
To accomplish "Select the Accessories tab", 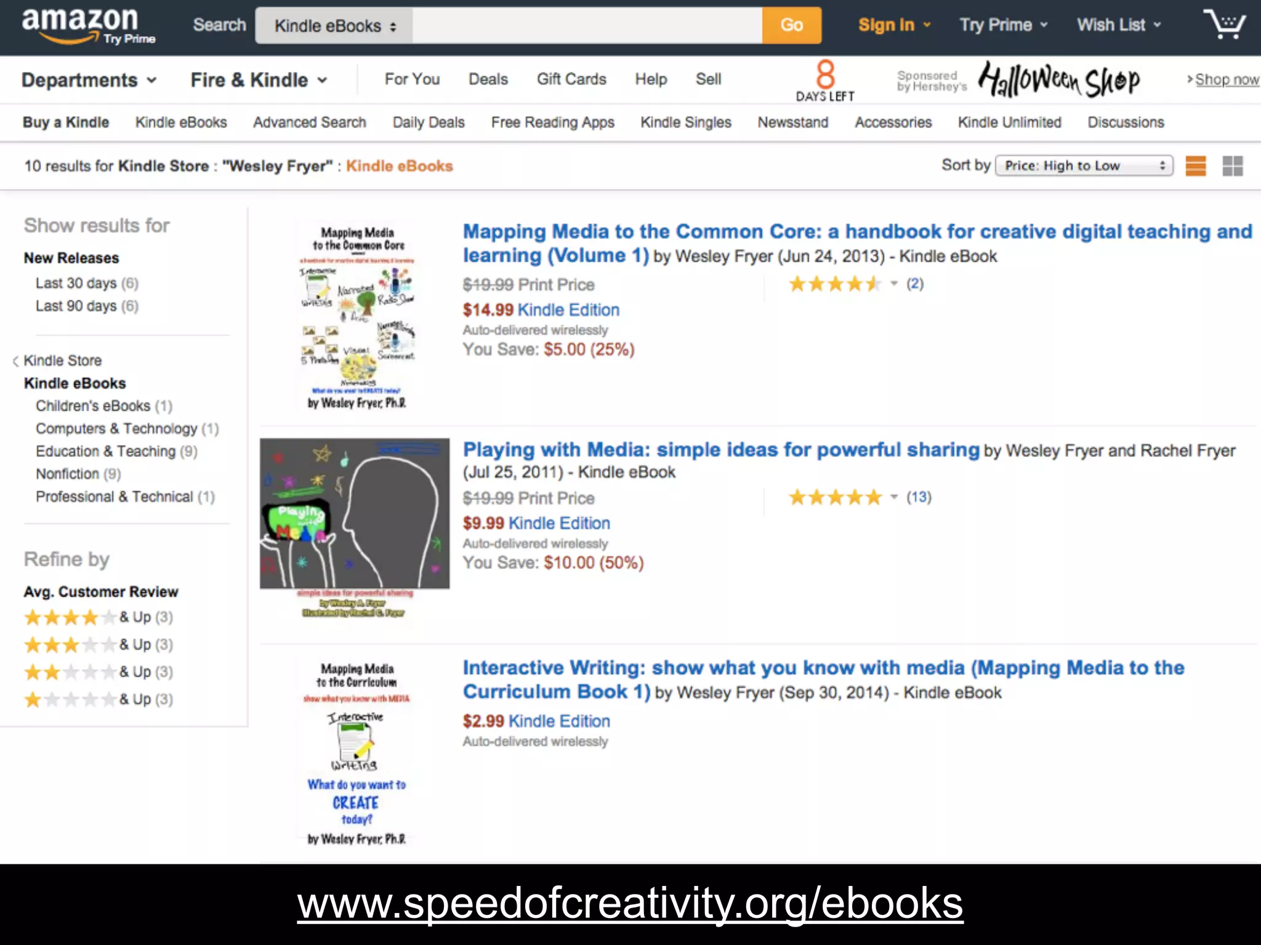I will (893, 122).
